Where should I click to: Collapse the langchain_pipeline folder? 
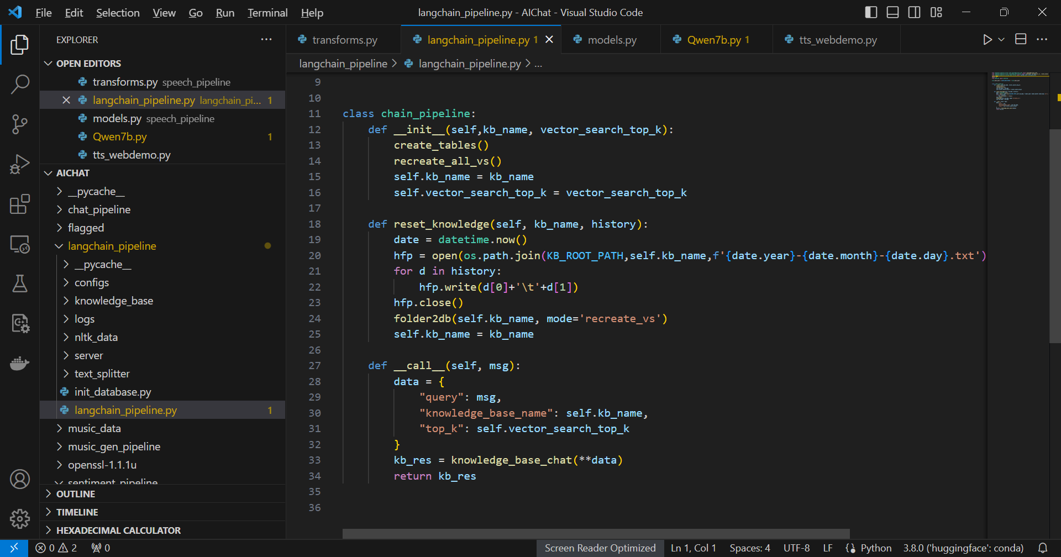click(162, 246)
